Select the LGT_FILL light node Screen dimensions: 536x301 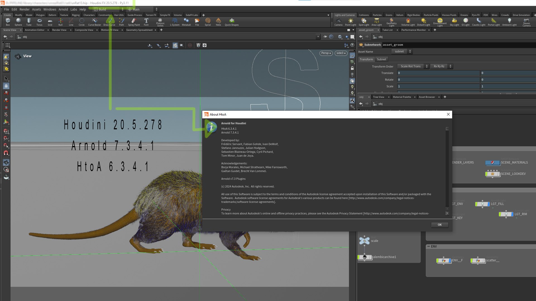tap(482, 204)
